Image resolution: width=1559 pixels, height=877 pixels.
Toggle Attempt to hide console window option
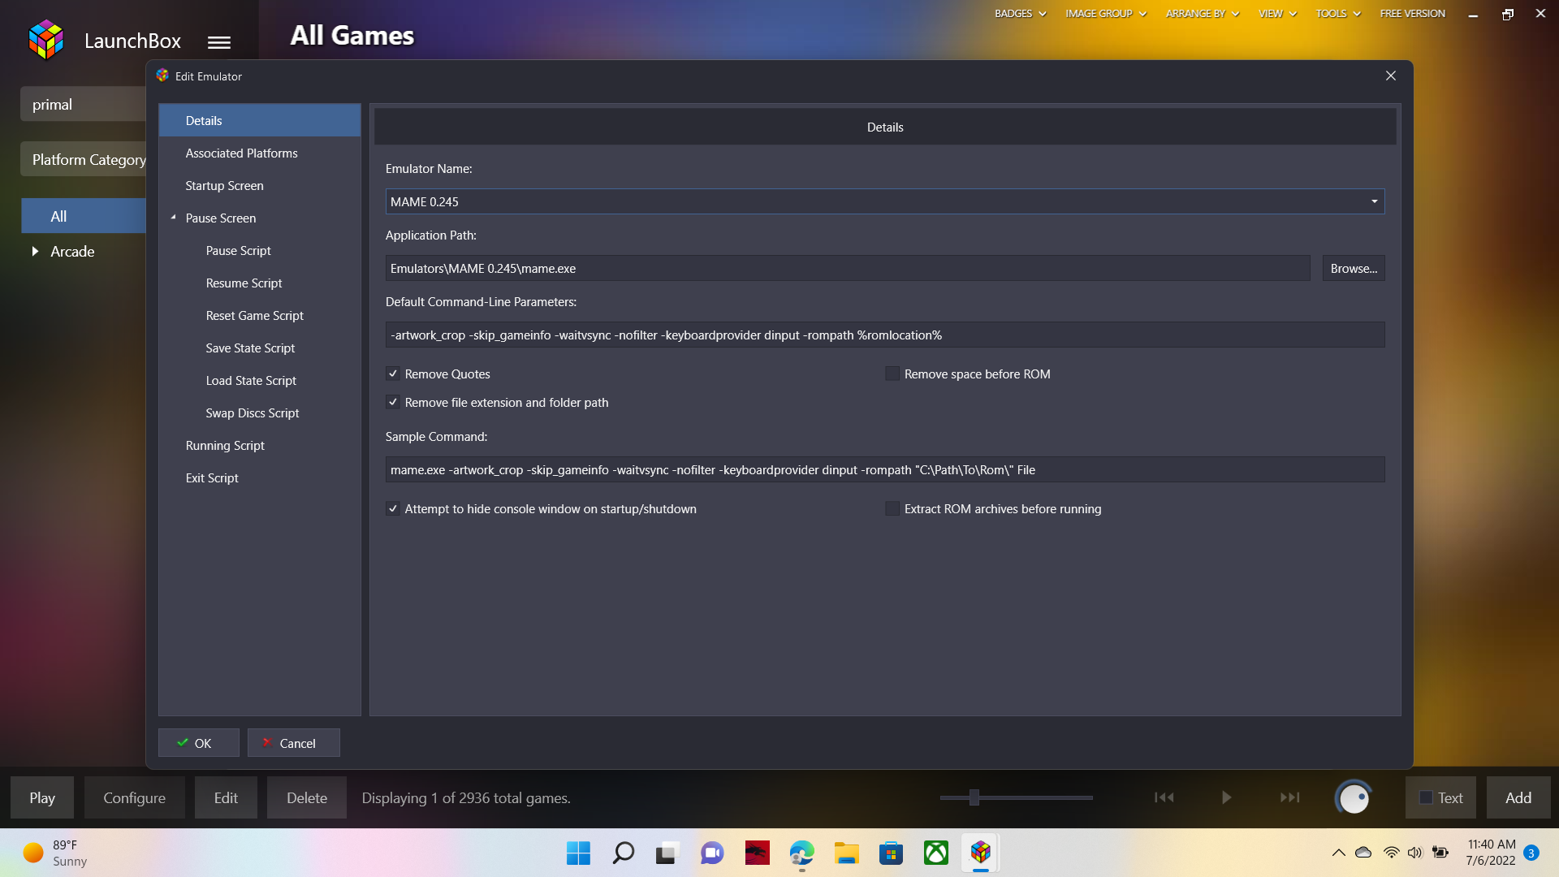(393, 508)
